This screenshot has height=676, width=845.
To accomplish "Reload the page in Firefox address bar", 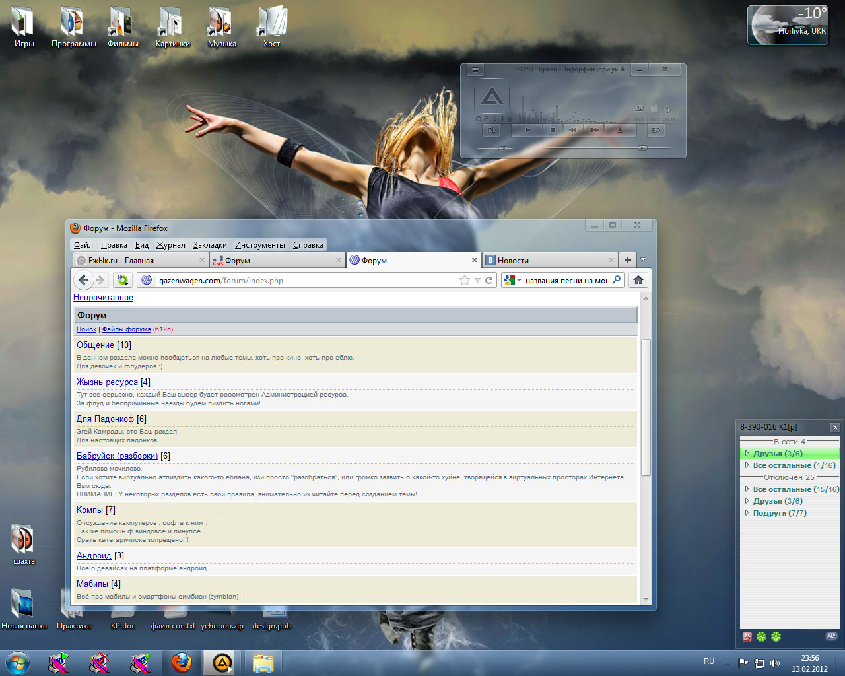I will (489, 280).
